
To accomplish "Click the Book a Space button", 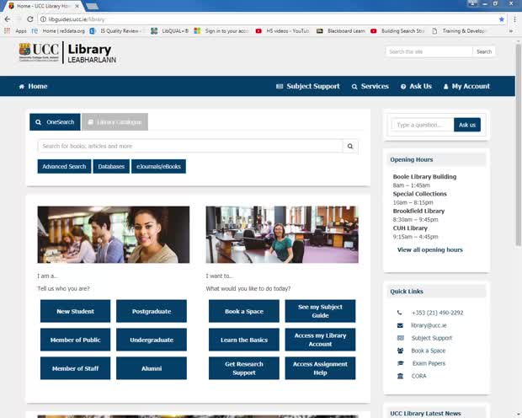I will click(x=243, y=311).
